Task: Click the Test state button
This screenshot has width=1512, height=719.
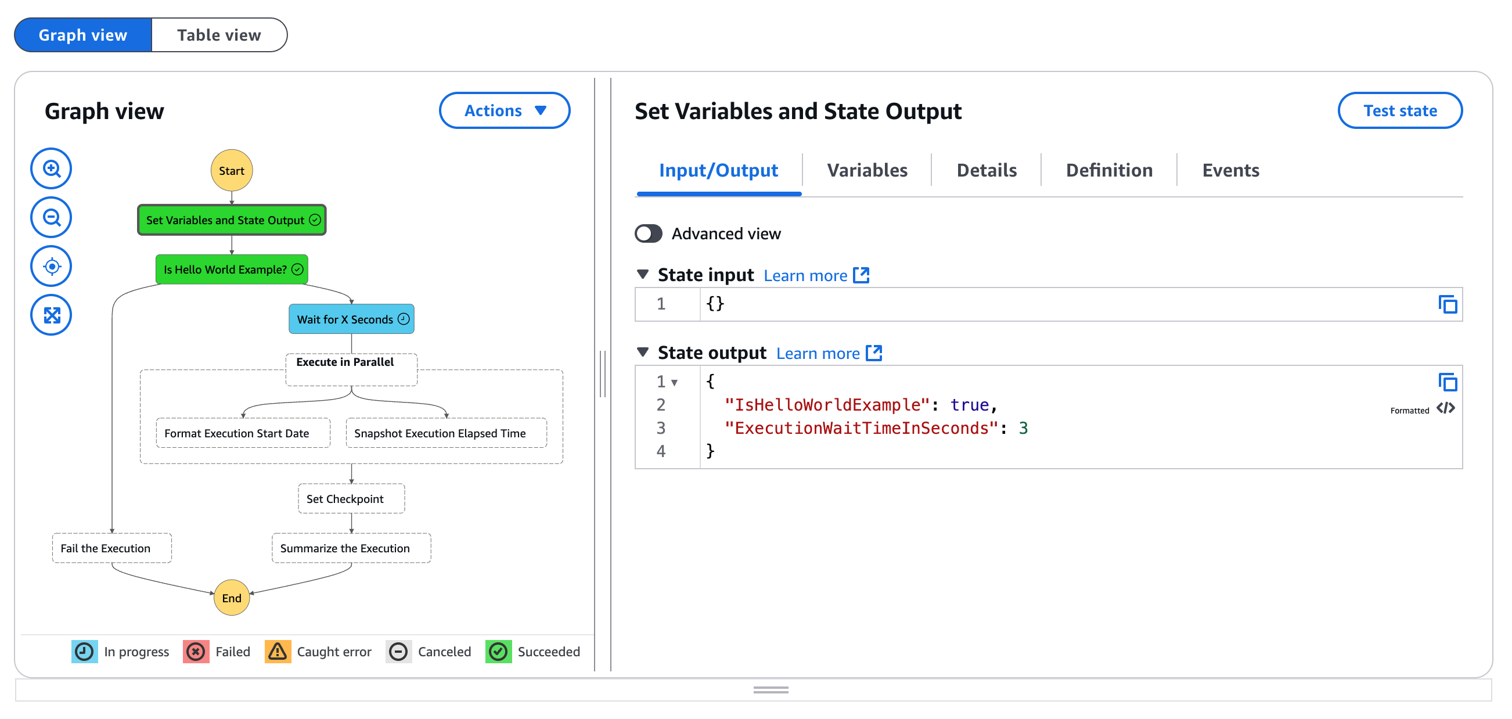Action: point(1401,111)
